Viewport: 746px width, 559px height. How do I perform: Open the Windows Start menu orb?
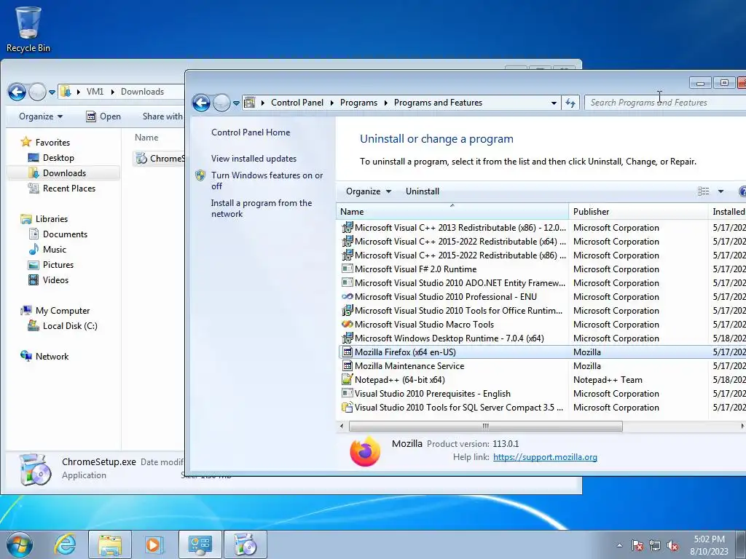(x=20, y=544)
